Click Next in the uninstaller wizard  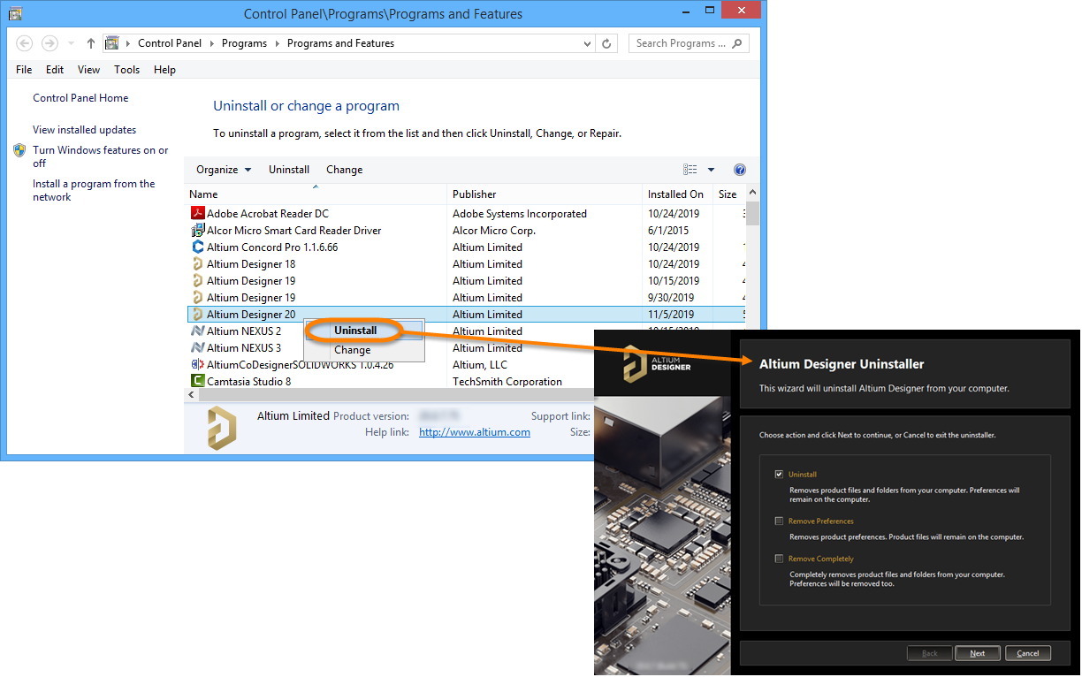coord(977,653)
